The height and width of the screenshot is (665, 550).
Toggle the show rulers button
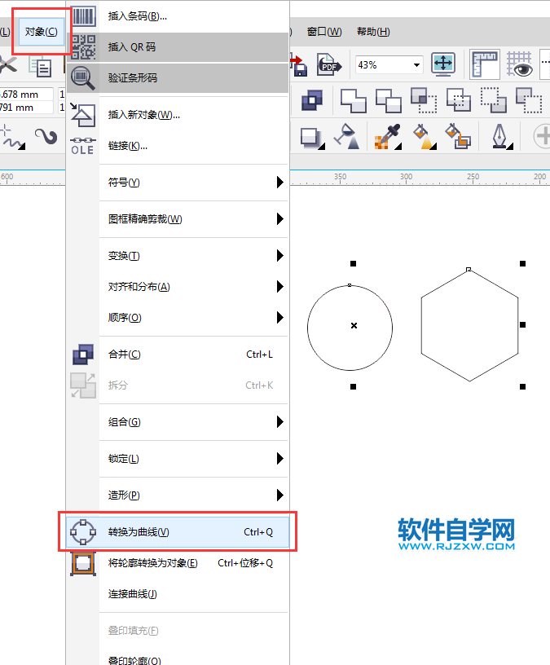tap(485, 64)
